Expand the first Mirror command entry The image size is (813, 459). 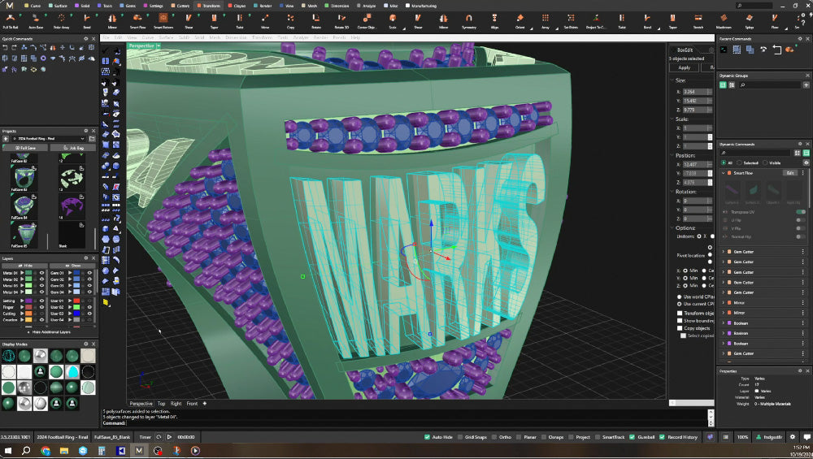pyautogui.click(x=724, y=302)
